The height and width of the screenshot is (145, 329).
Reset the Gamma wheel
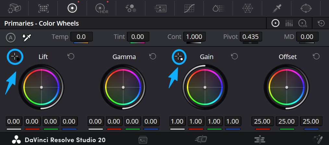tap(153, 56)
